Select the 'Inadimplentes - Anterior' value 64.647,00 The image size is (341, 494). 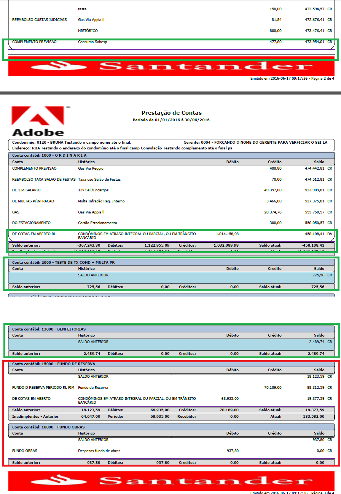92,417
